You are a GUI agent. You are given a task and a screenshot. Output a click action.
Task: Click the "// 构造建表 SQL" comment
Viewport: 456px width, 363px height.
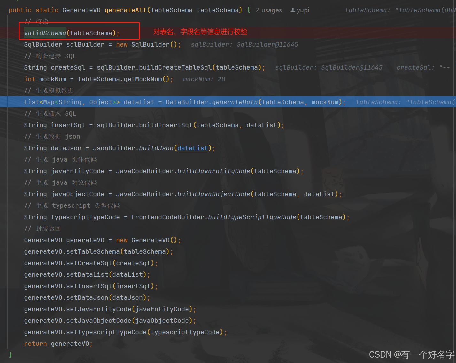click(50, 56)
